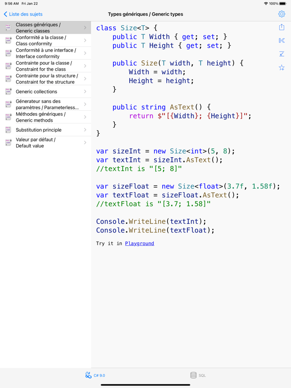Click the Génerateur sans des paramètres document icon
291x388 pixels.
click(9, 104)
